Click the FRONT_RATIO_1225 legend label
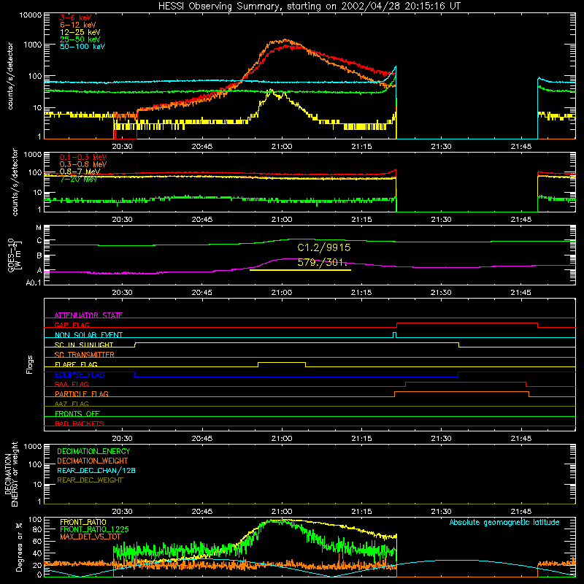Viewport: 584px width, 584px height. pos(94,529)
